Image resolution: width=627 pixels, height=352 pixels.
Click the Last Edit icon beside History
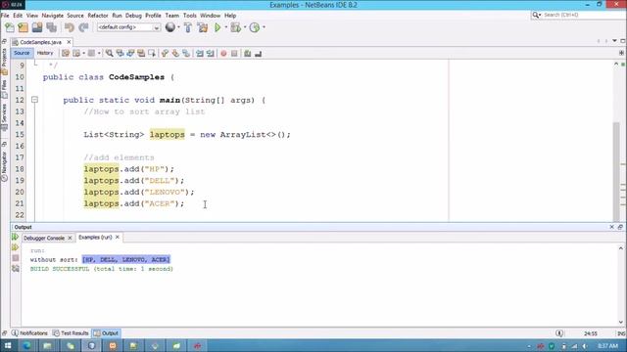pos(66,54)
